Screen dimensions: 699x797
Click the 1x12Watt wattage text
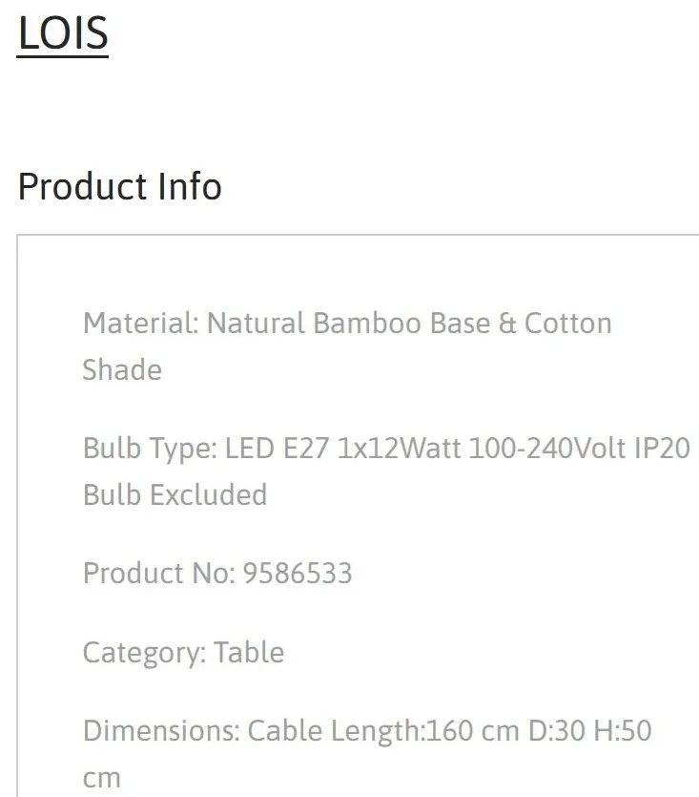(x=399, y=449)
